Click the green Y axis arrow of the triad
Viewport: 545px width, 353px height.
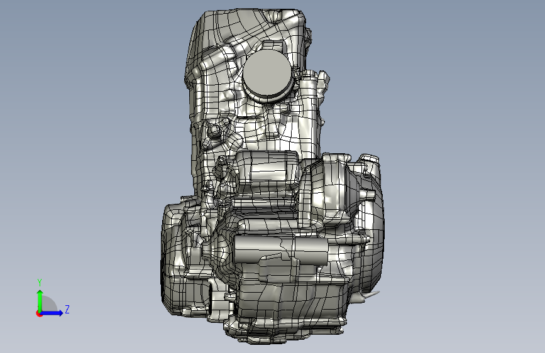pyautogui.click(x=40, y=300)
